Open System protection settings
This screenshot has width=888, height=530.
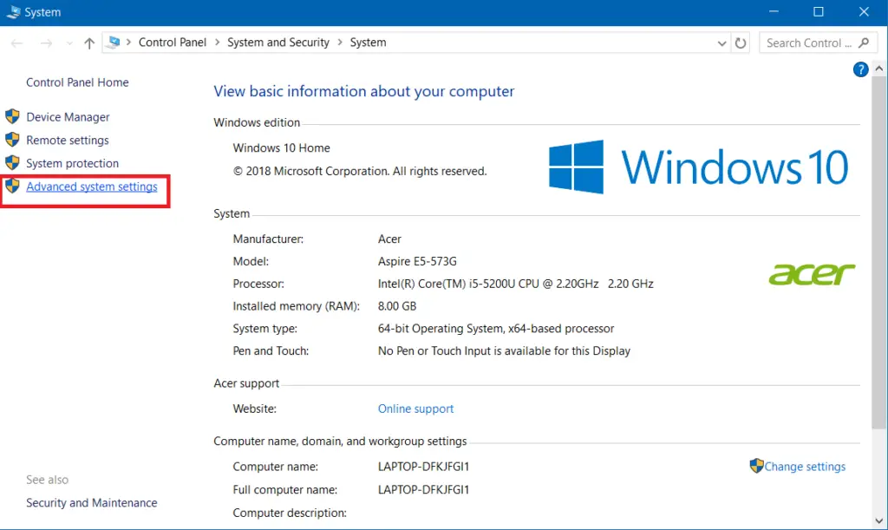(x=72, y=163)
